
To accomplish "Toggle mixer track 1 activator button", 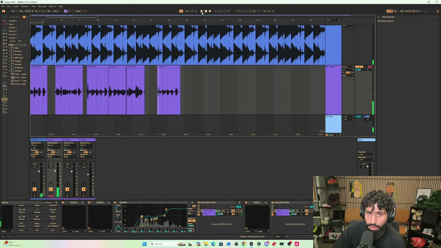I will click(x=34, y=189).
